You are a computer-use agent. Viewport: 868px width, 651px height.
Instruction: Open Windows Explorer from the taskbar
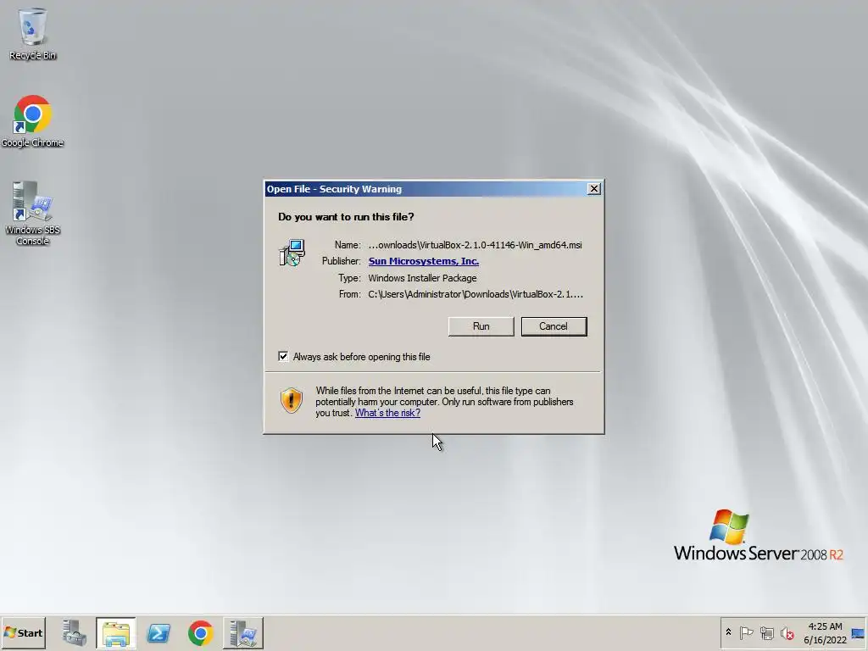(115, 632)
